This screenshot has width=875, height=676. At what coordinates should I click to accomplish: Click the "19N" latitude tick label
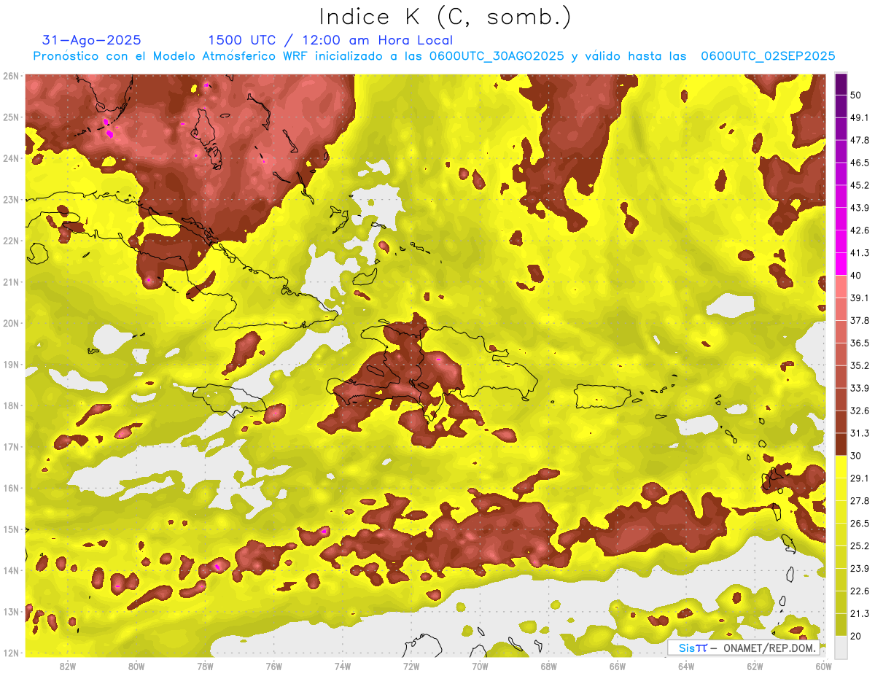(10, 365)
